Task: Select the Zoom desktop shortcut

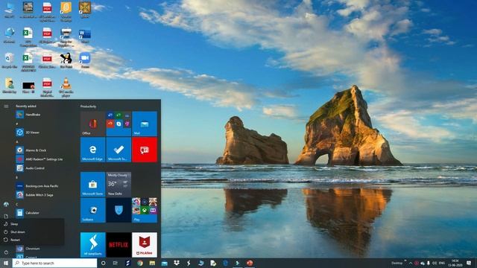Action: pos(85,60)
